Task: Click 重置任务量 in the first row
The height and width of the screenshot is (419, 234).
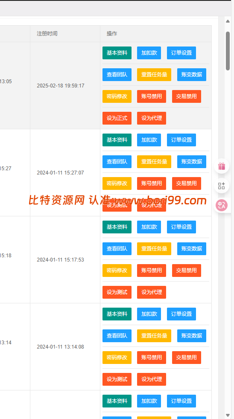Action: [x=154, y=75]
